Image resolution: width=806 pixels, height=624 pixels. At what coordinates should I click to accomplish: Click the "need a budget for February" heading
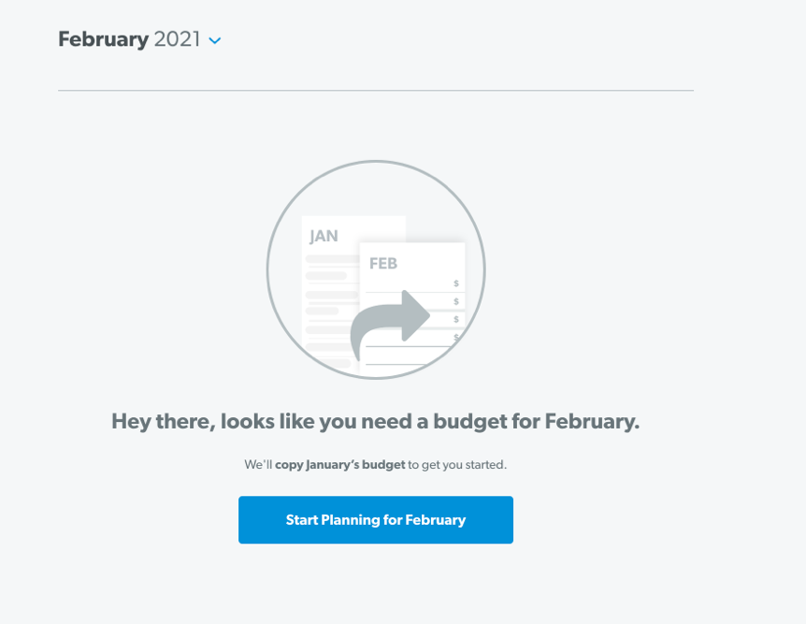point(500,421)
